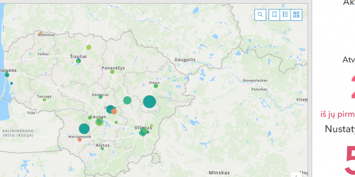This screenshot has width=355, height=177.
Task: Show the map legend list
Action: (285, 15)
